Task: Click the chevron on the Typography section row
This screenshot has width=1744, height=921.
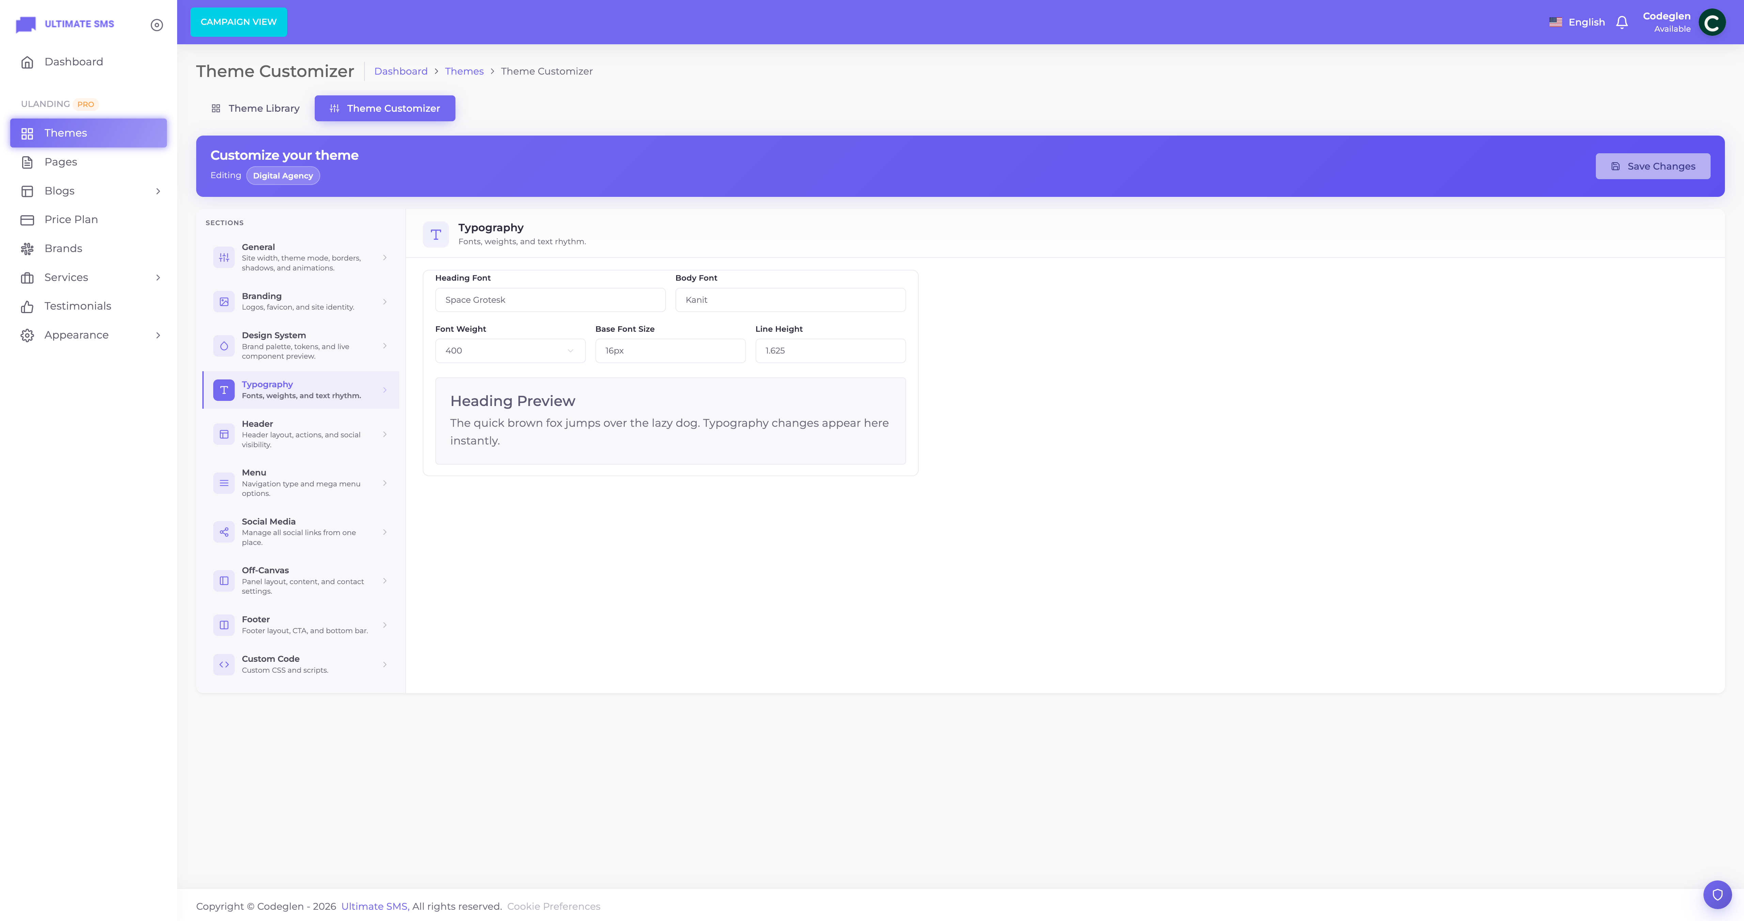Action: [385, 390]
